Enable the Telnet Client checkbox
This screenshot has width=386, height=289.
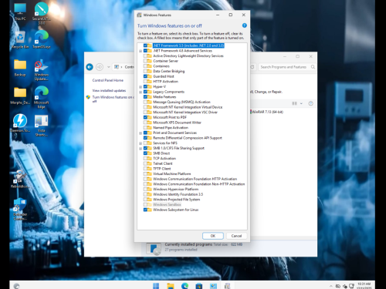pos(145,163)
